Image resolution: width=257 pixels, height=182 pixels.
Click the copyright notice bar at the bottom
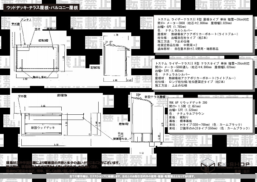click(x=128, y=176)
